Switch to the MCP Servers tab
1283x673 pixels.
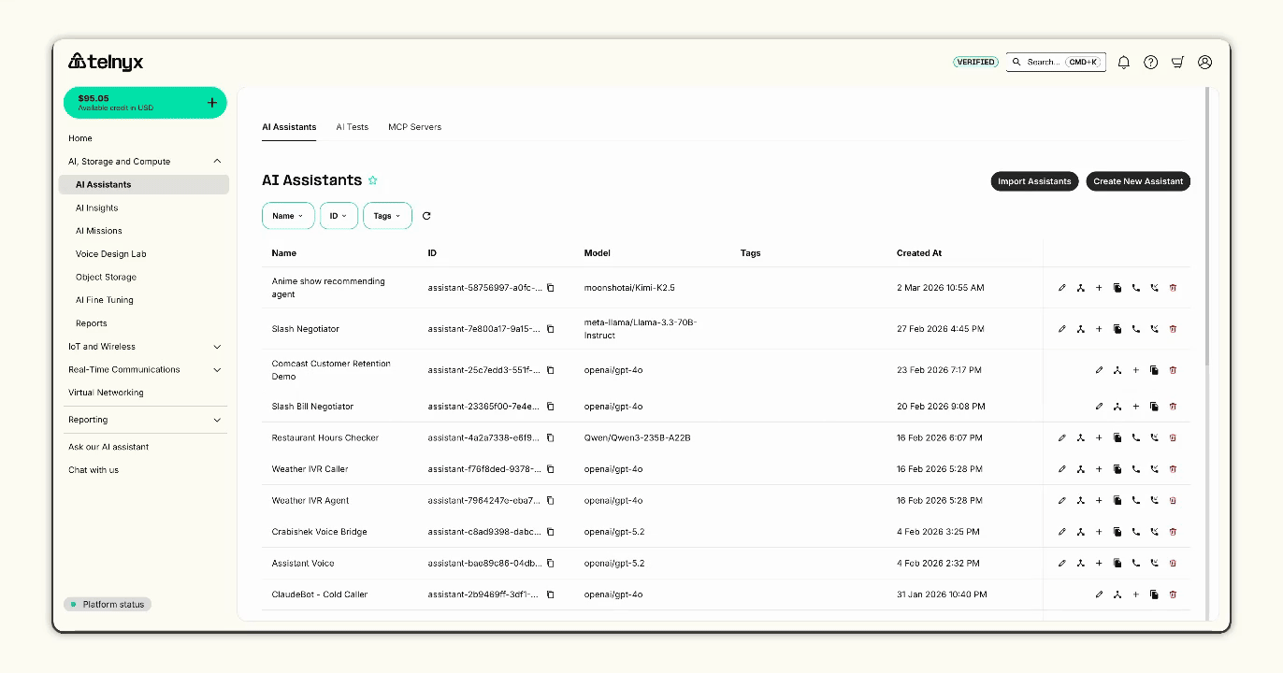coord(414,127)
